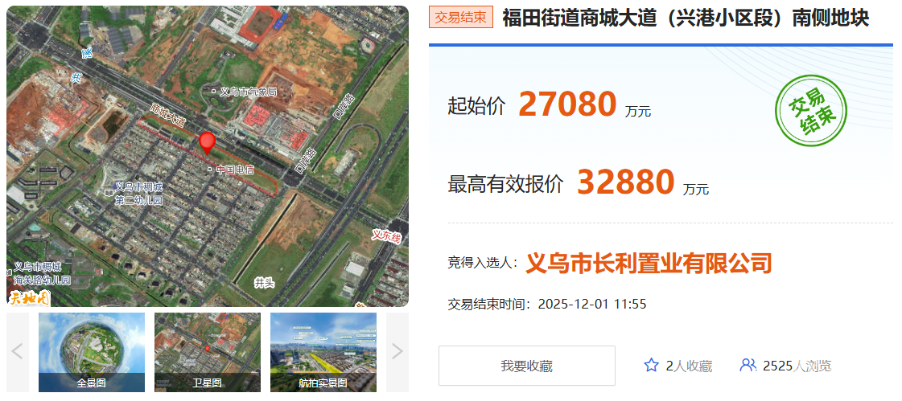
Task: Show previous thumbnails with left arrow
Action: coord(17,352)
